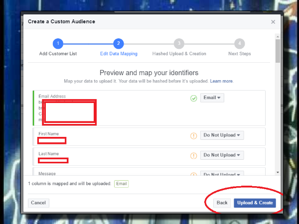Viewport: 299px width, 224px height.
Task: Click step 4 Next Steps circle
Action: (240, 44)
